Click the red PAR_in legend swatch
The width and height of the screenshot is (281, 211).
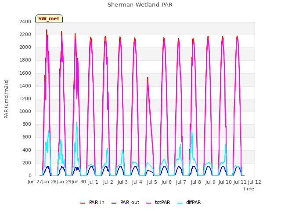83,203
